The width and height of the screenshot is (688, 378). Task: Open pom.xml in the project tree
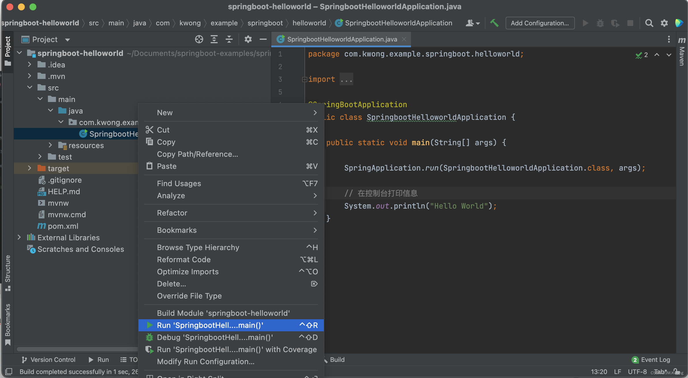(63, 226)
